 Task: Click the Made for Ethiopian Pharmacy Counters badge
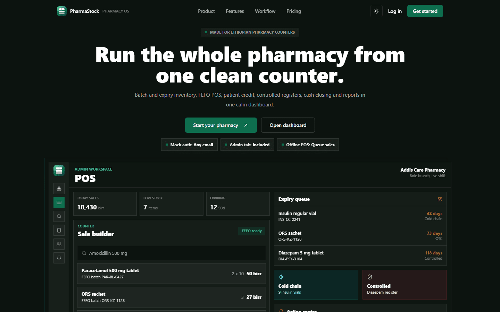250,32
